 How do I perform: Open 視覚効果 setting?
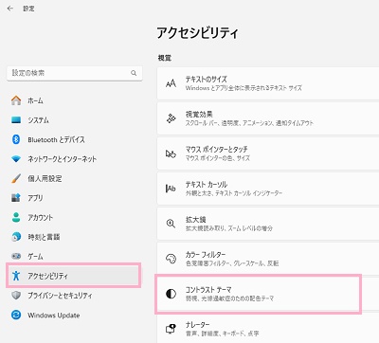pyautogui.click(x=268, y=118)
